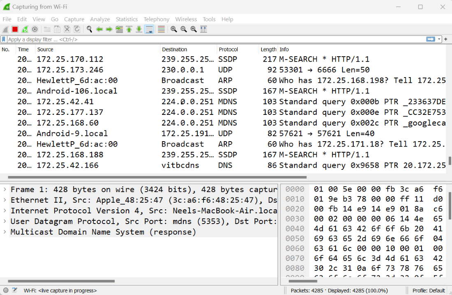Apply the display filter arrow button
The image size is (452, 295).
pos(430,39)
